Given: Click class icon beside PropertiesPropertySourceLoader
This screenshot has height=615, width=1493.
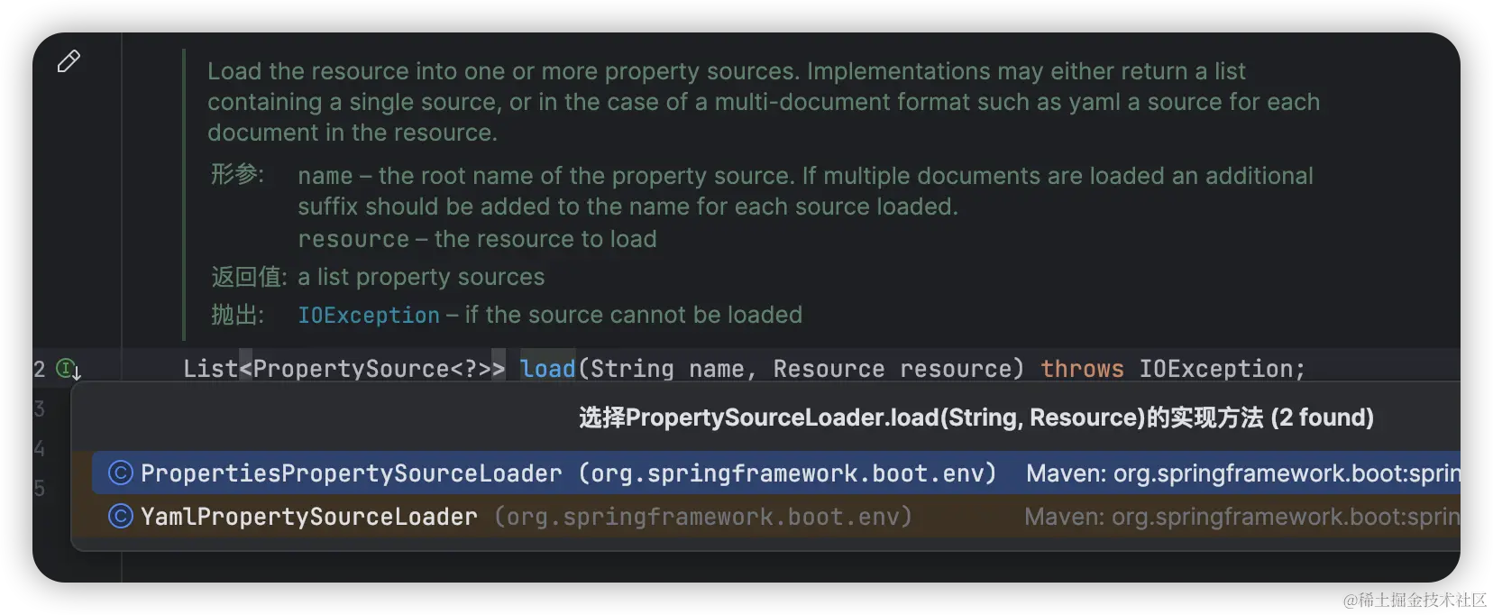Looking at the screenshot, I should tap(121, 473).
